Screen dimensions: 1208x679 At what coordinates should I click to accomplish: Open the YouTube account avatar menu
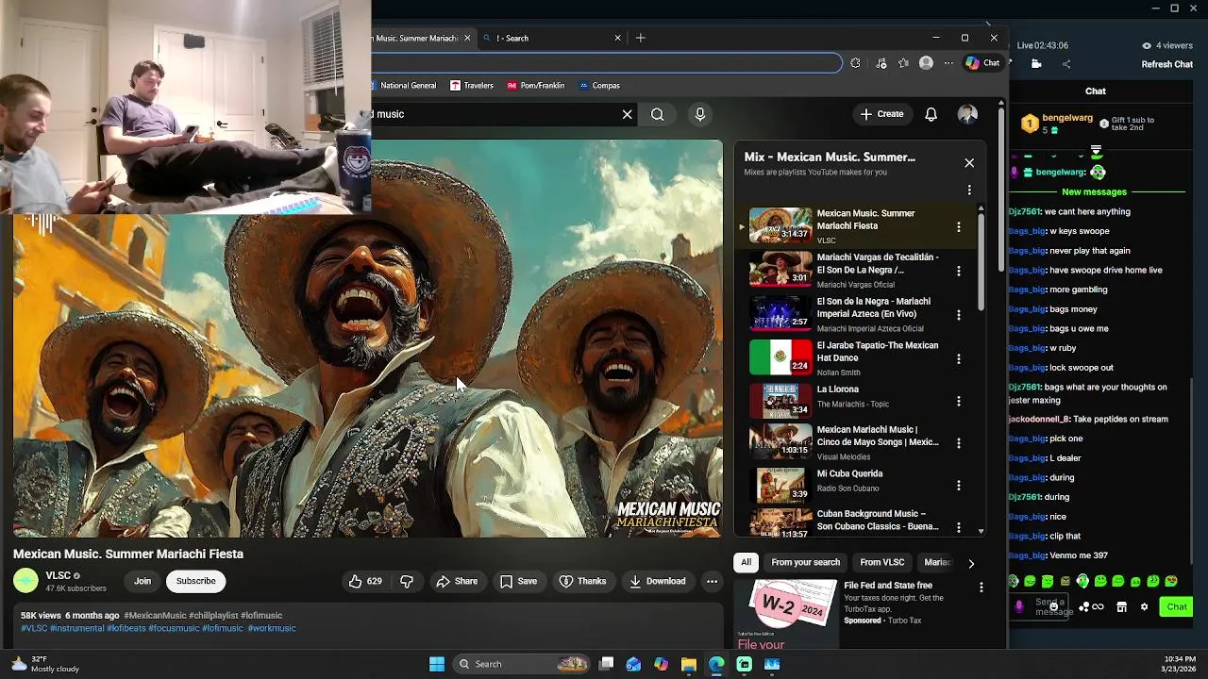click(967, 114)
